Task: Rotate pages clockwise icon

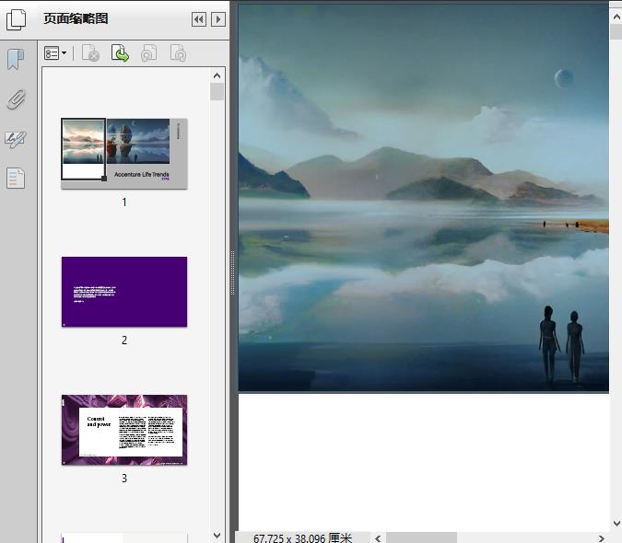Action: coord(178,53)
